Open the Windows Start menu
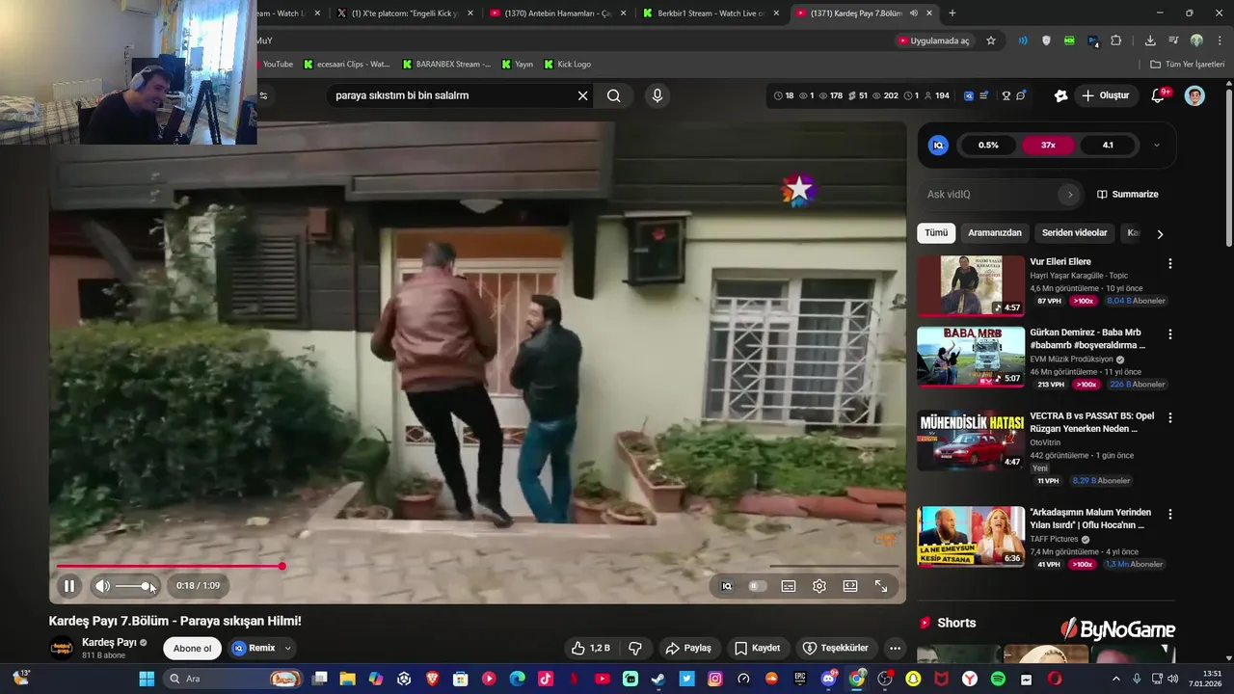This screenshot has width=1234, height=694. coord(147,679)
